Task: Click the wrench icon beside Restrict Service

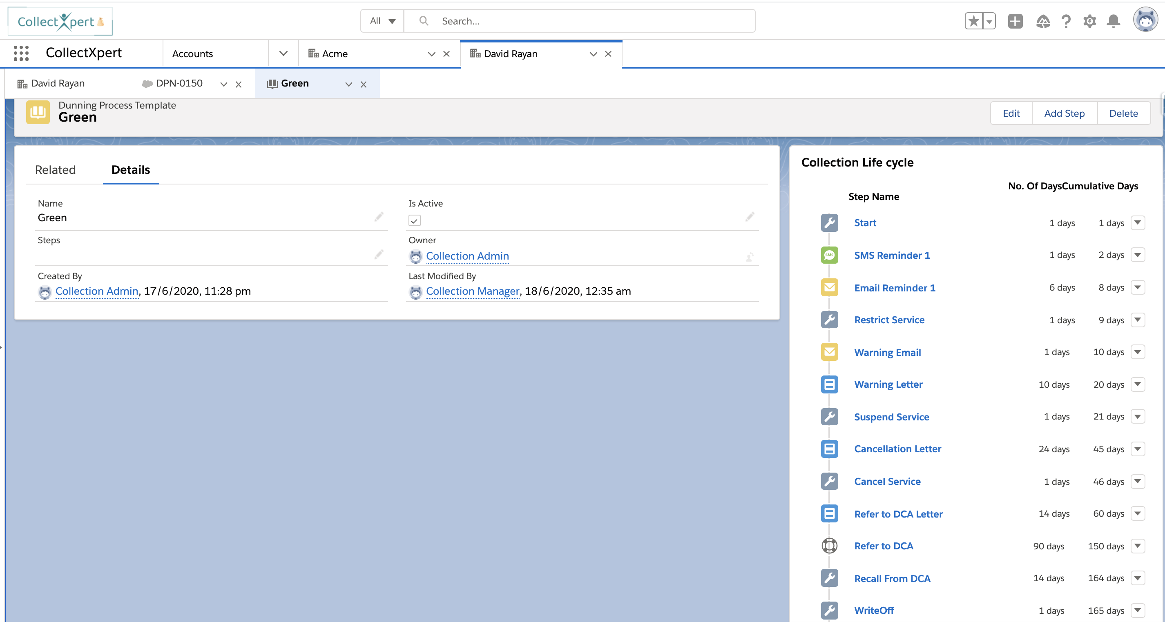Action: click(829, 319)
